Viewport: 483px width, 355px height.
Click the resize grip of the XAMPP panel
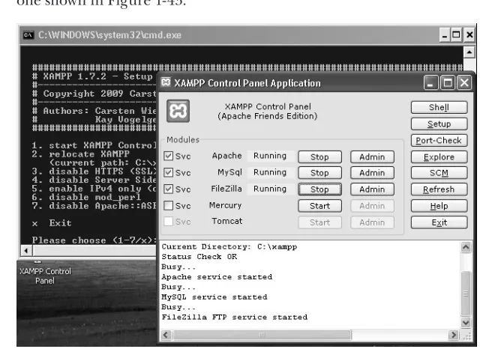coord(467,336)
